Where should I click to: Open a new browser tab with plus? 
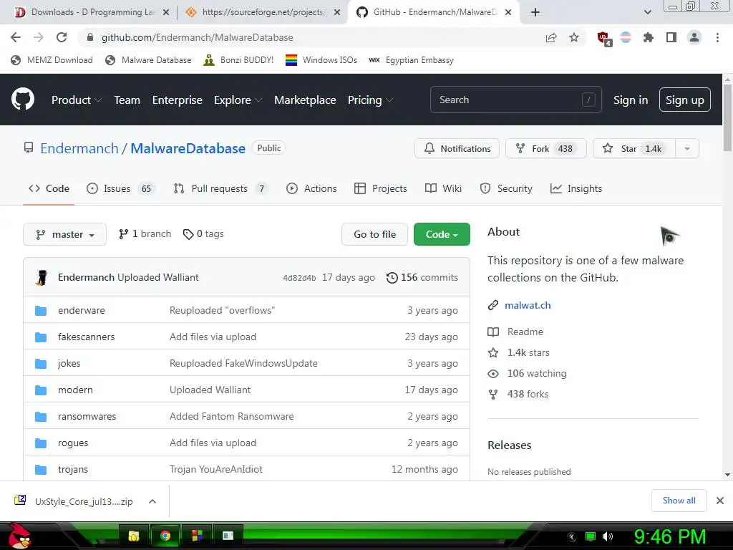click(535, 12)
